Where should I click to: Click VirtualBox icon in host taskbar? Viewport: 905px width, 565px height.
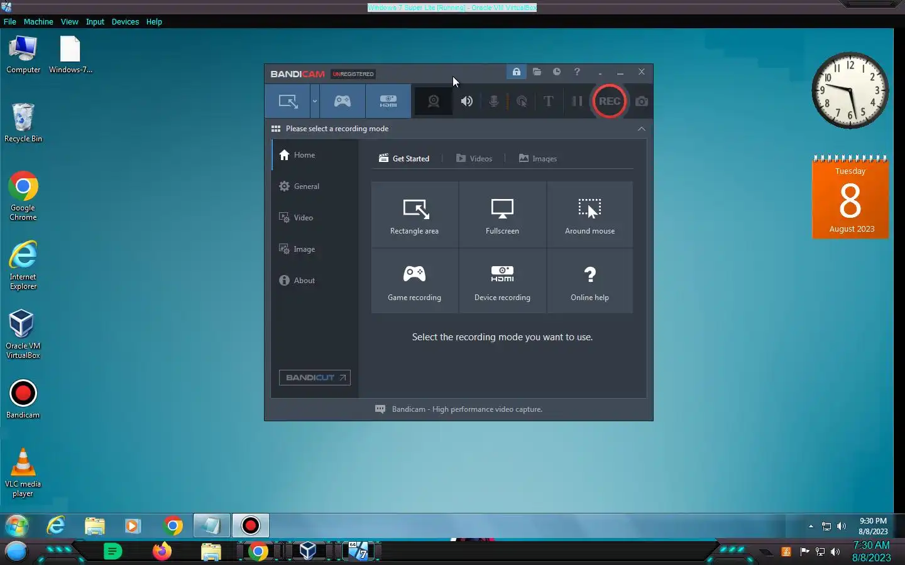307,551
